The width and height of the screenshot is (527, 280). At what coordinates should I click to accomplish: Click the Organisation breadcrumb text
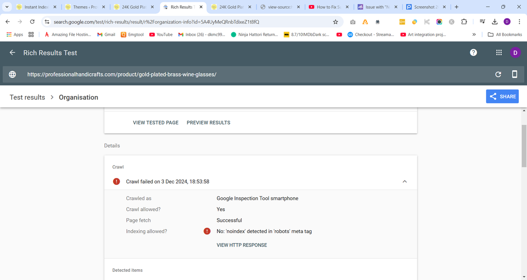coord(78,97)
